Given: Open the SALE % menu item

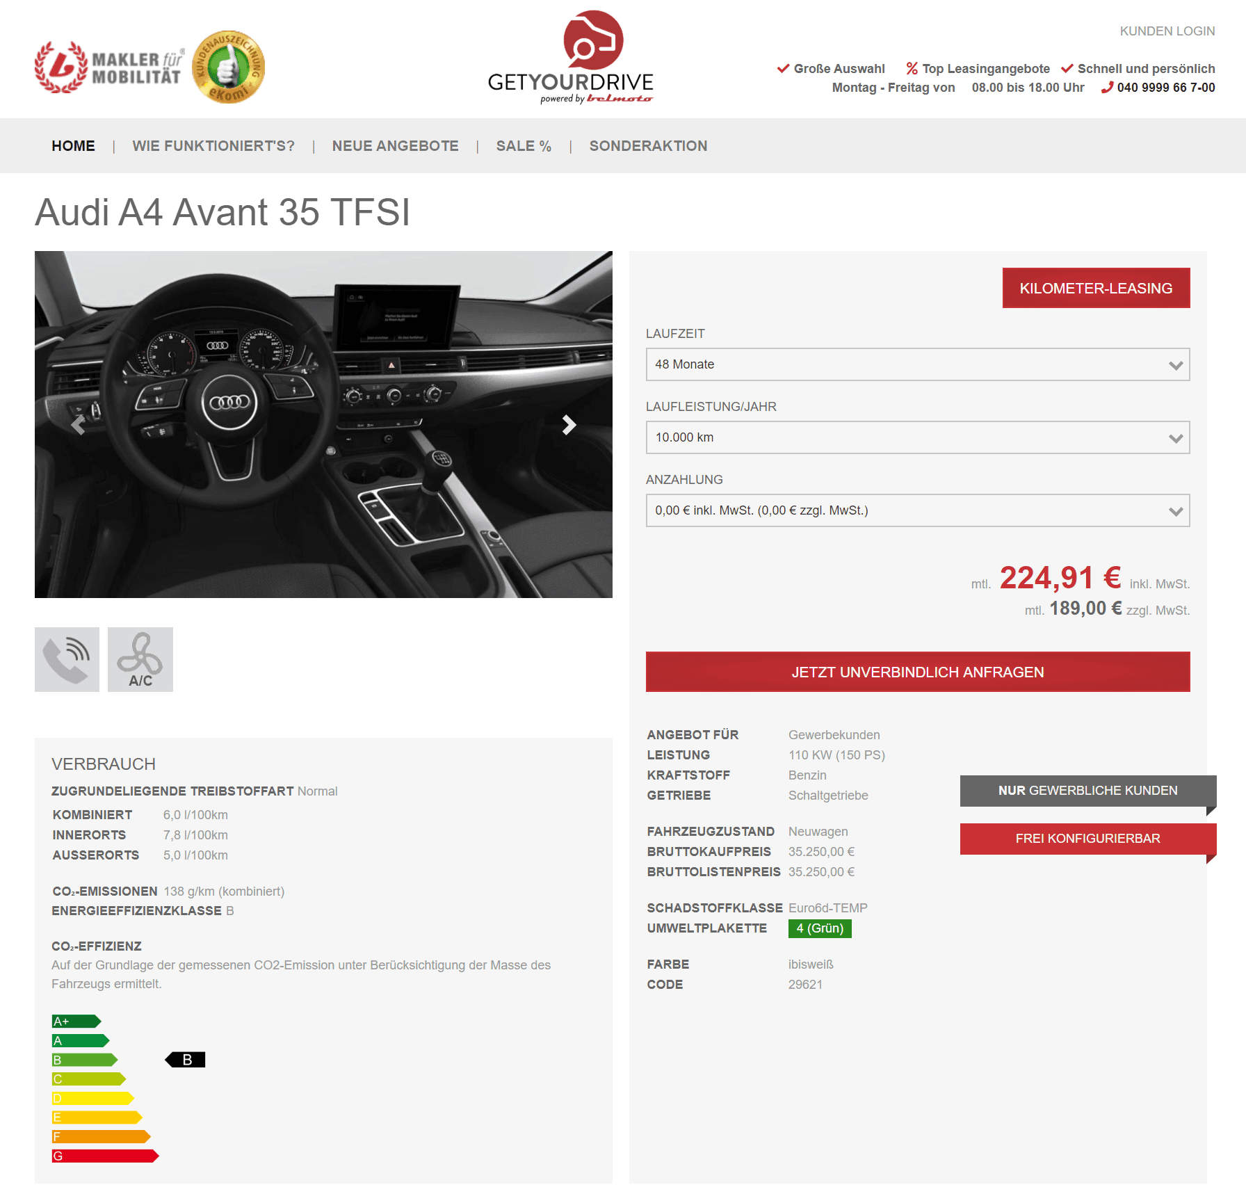Looking at the screenshot, I should coord(524,146).
